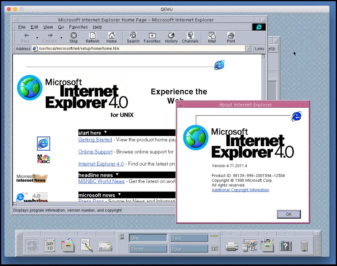Expand the Back button history arrow
This screenshot has width=337, height=266.
tap(37, 38)
